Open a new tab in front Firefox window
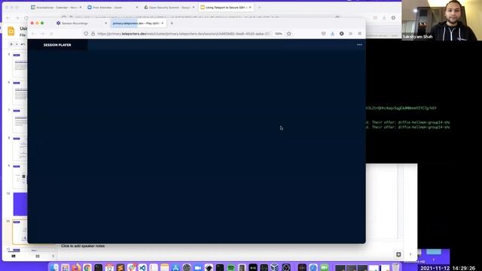The width and height of the screenshot is (482, 271). tap(172, 23)
